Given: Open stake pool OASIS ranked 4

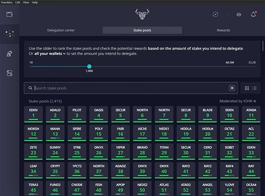Looking at the screenshot, I should pyautogui.click(x=99, y=114).
